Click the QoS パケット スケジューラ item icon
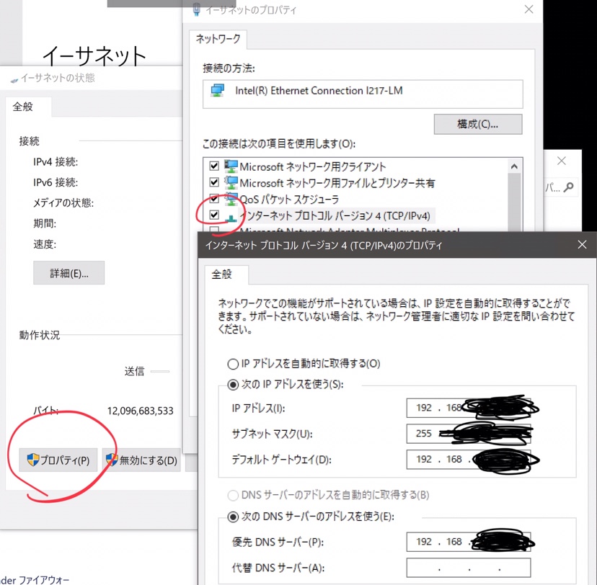The image size is (597, 585). point(230,199)
